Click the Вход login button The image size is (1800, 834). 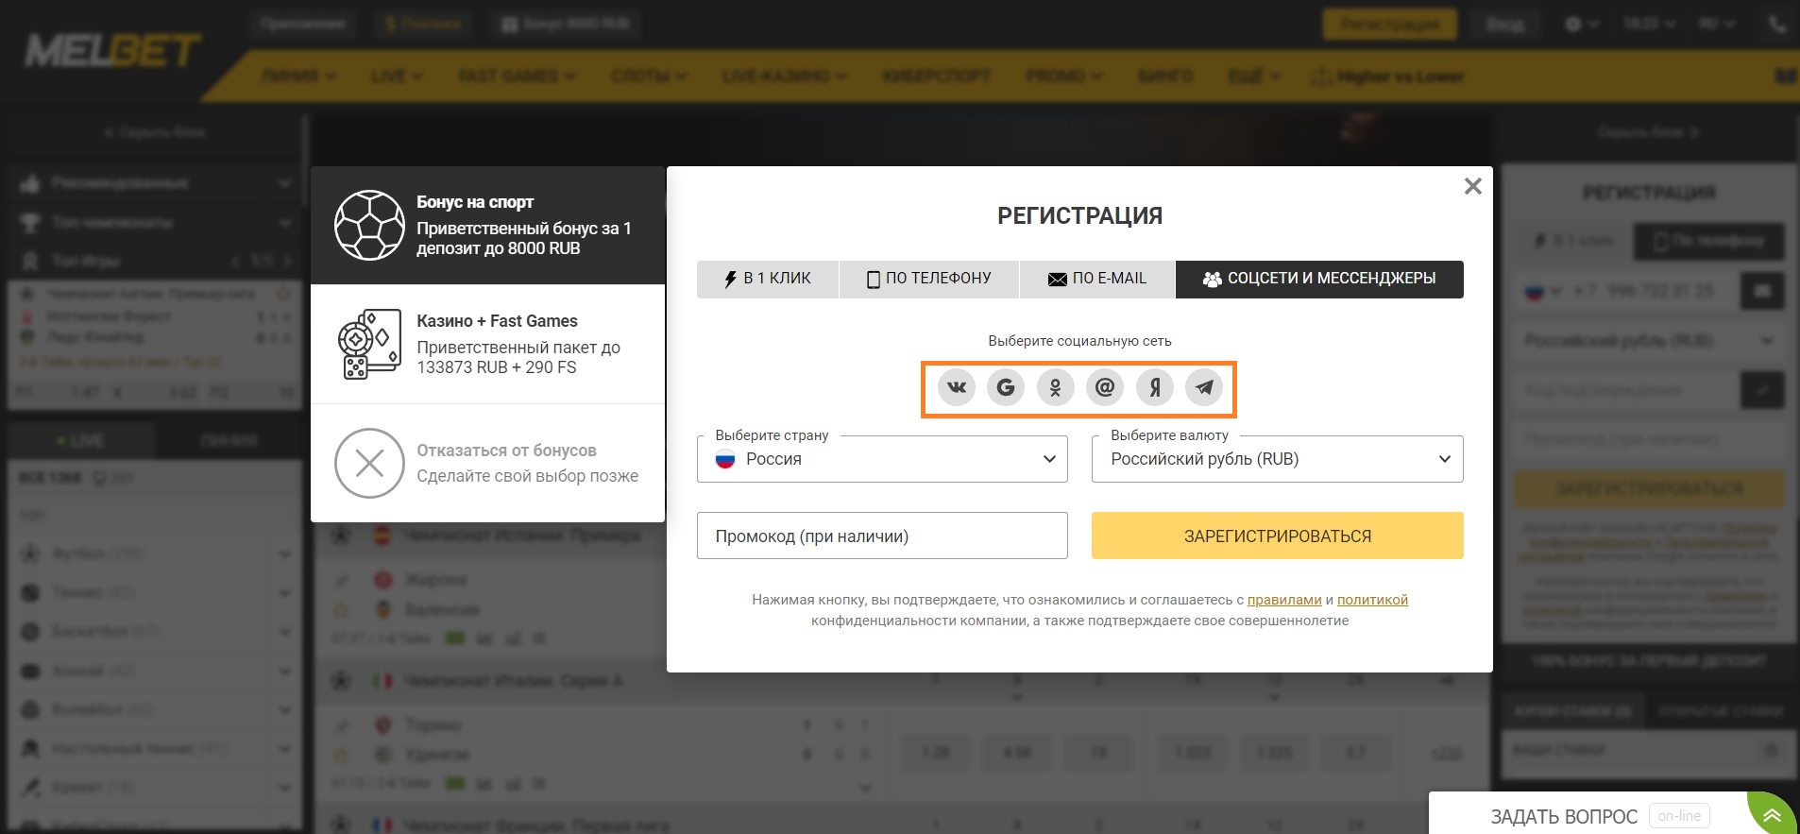1505,25
